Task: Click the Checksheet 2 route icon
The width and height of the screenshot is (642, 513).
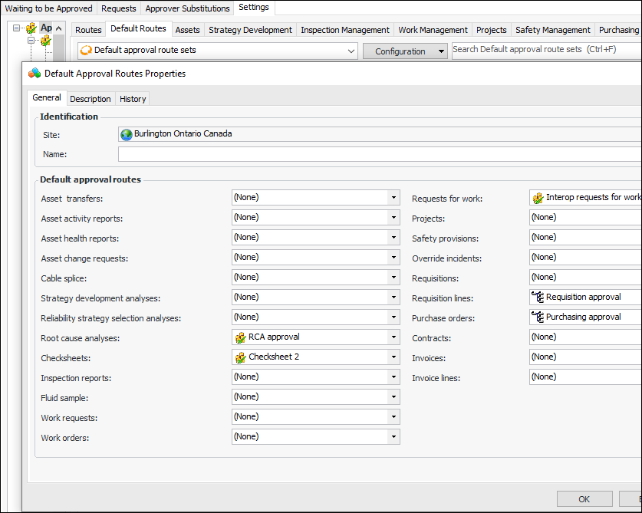Action: click(240, 357)
